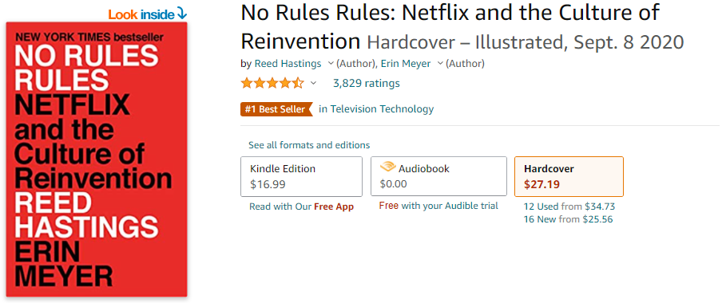Click the Audible audiobook logo icon
The width and height of the screenshot is (726, 303).
(387, 168)
